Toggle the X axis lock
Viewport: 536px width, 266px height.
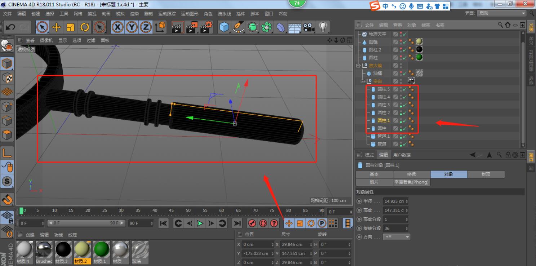pos(118,27)
